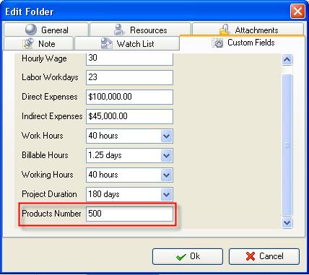The width and height of the screenshot is (309, 275).
Task: Expand the Work Hours dropdown arrow
Action: pos(166,136)
